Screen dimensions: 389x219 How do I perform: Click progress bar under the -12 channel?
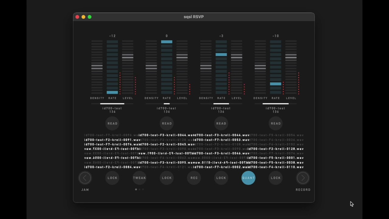pyautogui.click(x=112, y=104)
